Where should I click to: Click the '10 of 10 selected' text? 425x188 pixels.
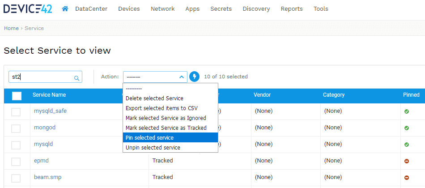pos(226,77)
